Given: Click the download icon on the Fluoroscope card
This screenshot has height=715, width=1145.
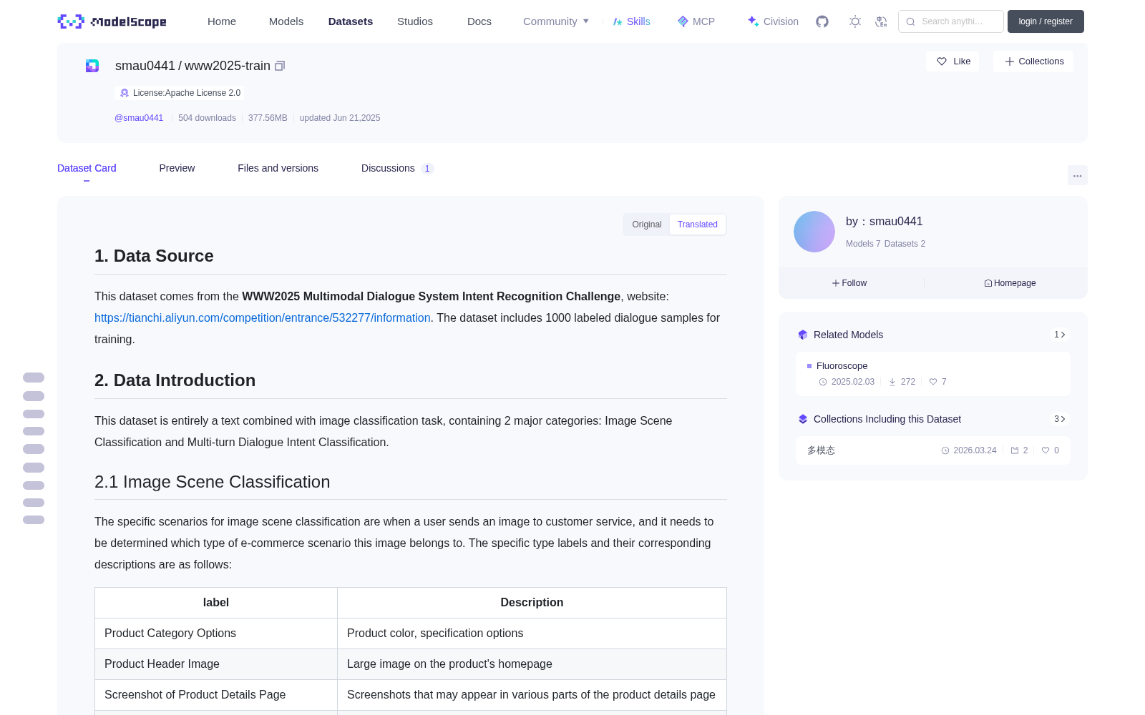Looking at the screenshot, I should pyautogui.click(x=892, y=382).
